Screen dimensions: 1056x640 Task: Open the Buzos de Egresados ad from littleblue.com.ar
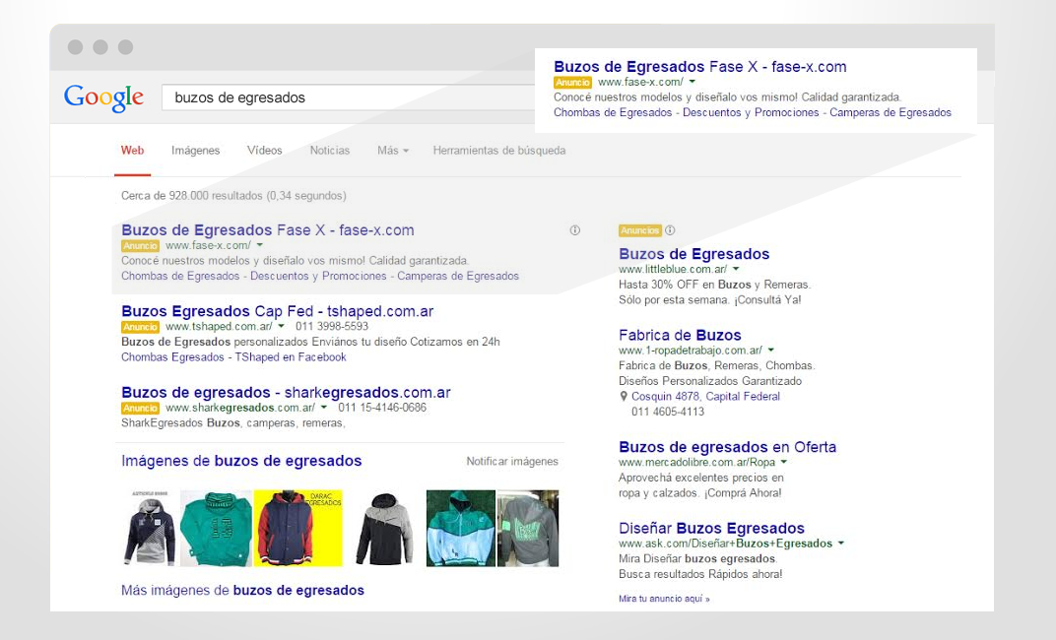(694, 254)
